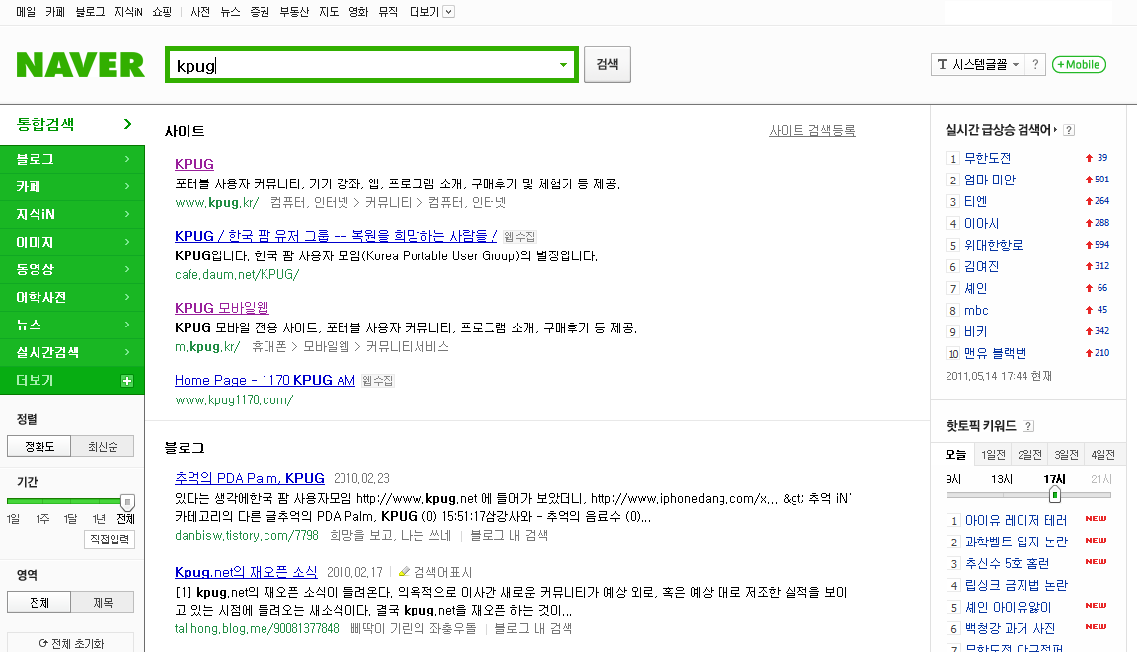Select the 1일전 hot topic tab
The height and width of the screenshot is (652, 1137).
[x=993, y=455]
